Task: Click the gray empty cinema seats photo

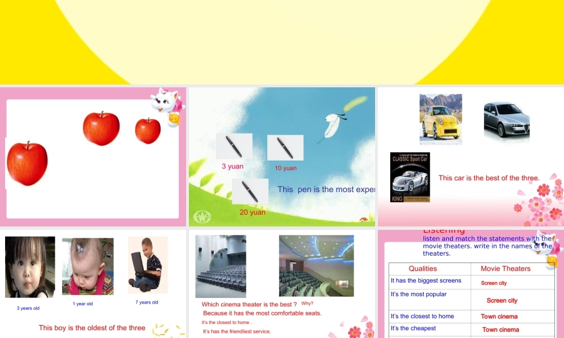Action: tap(221, 266)
